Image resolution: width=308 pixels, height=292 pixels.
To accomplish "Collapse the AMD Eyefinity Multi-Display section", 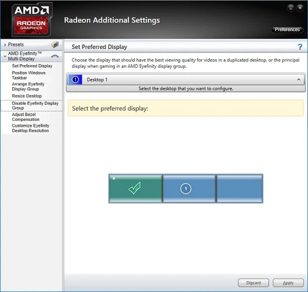I will tap(5, 56).
